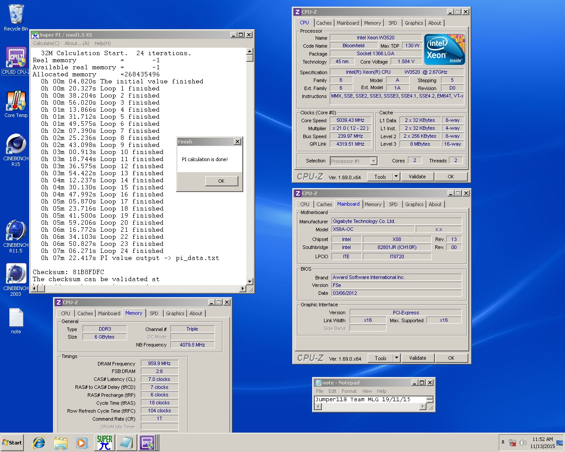Click the Start button
The height and width of the screenshot is (452, 565).
point(12,443)
